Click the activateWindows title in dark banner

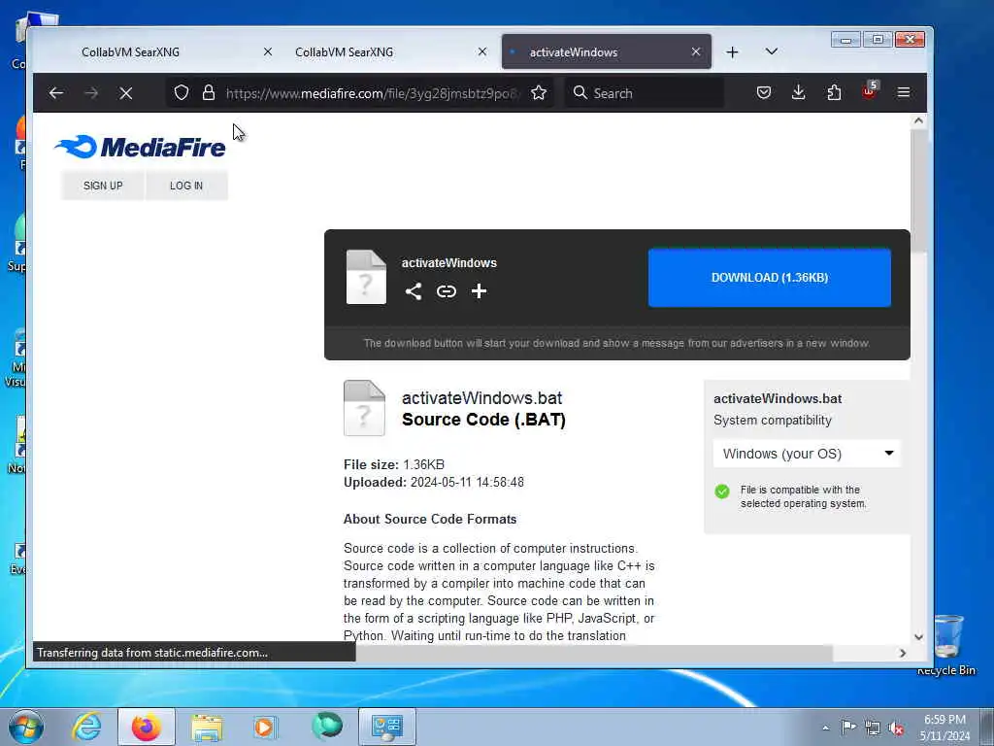(x=448, y=262)
